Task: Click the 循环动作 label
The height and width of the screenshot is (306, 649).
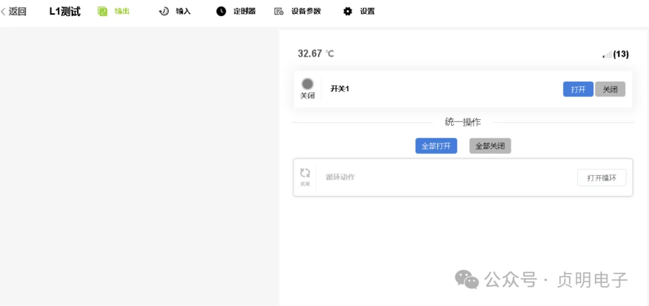Action: click(x=340, y=177)
